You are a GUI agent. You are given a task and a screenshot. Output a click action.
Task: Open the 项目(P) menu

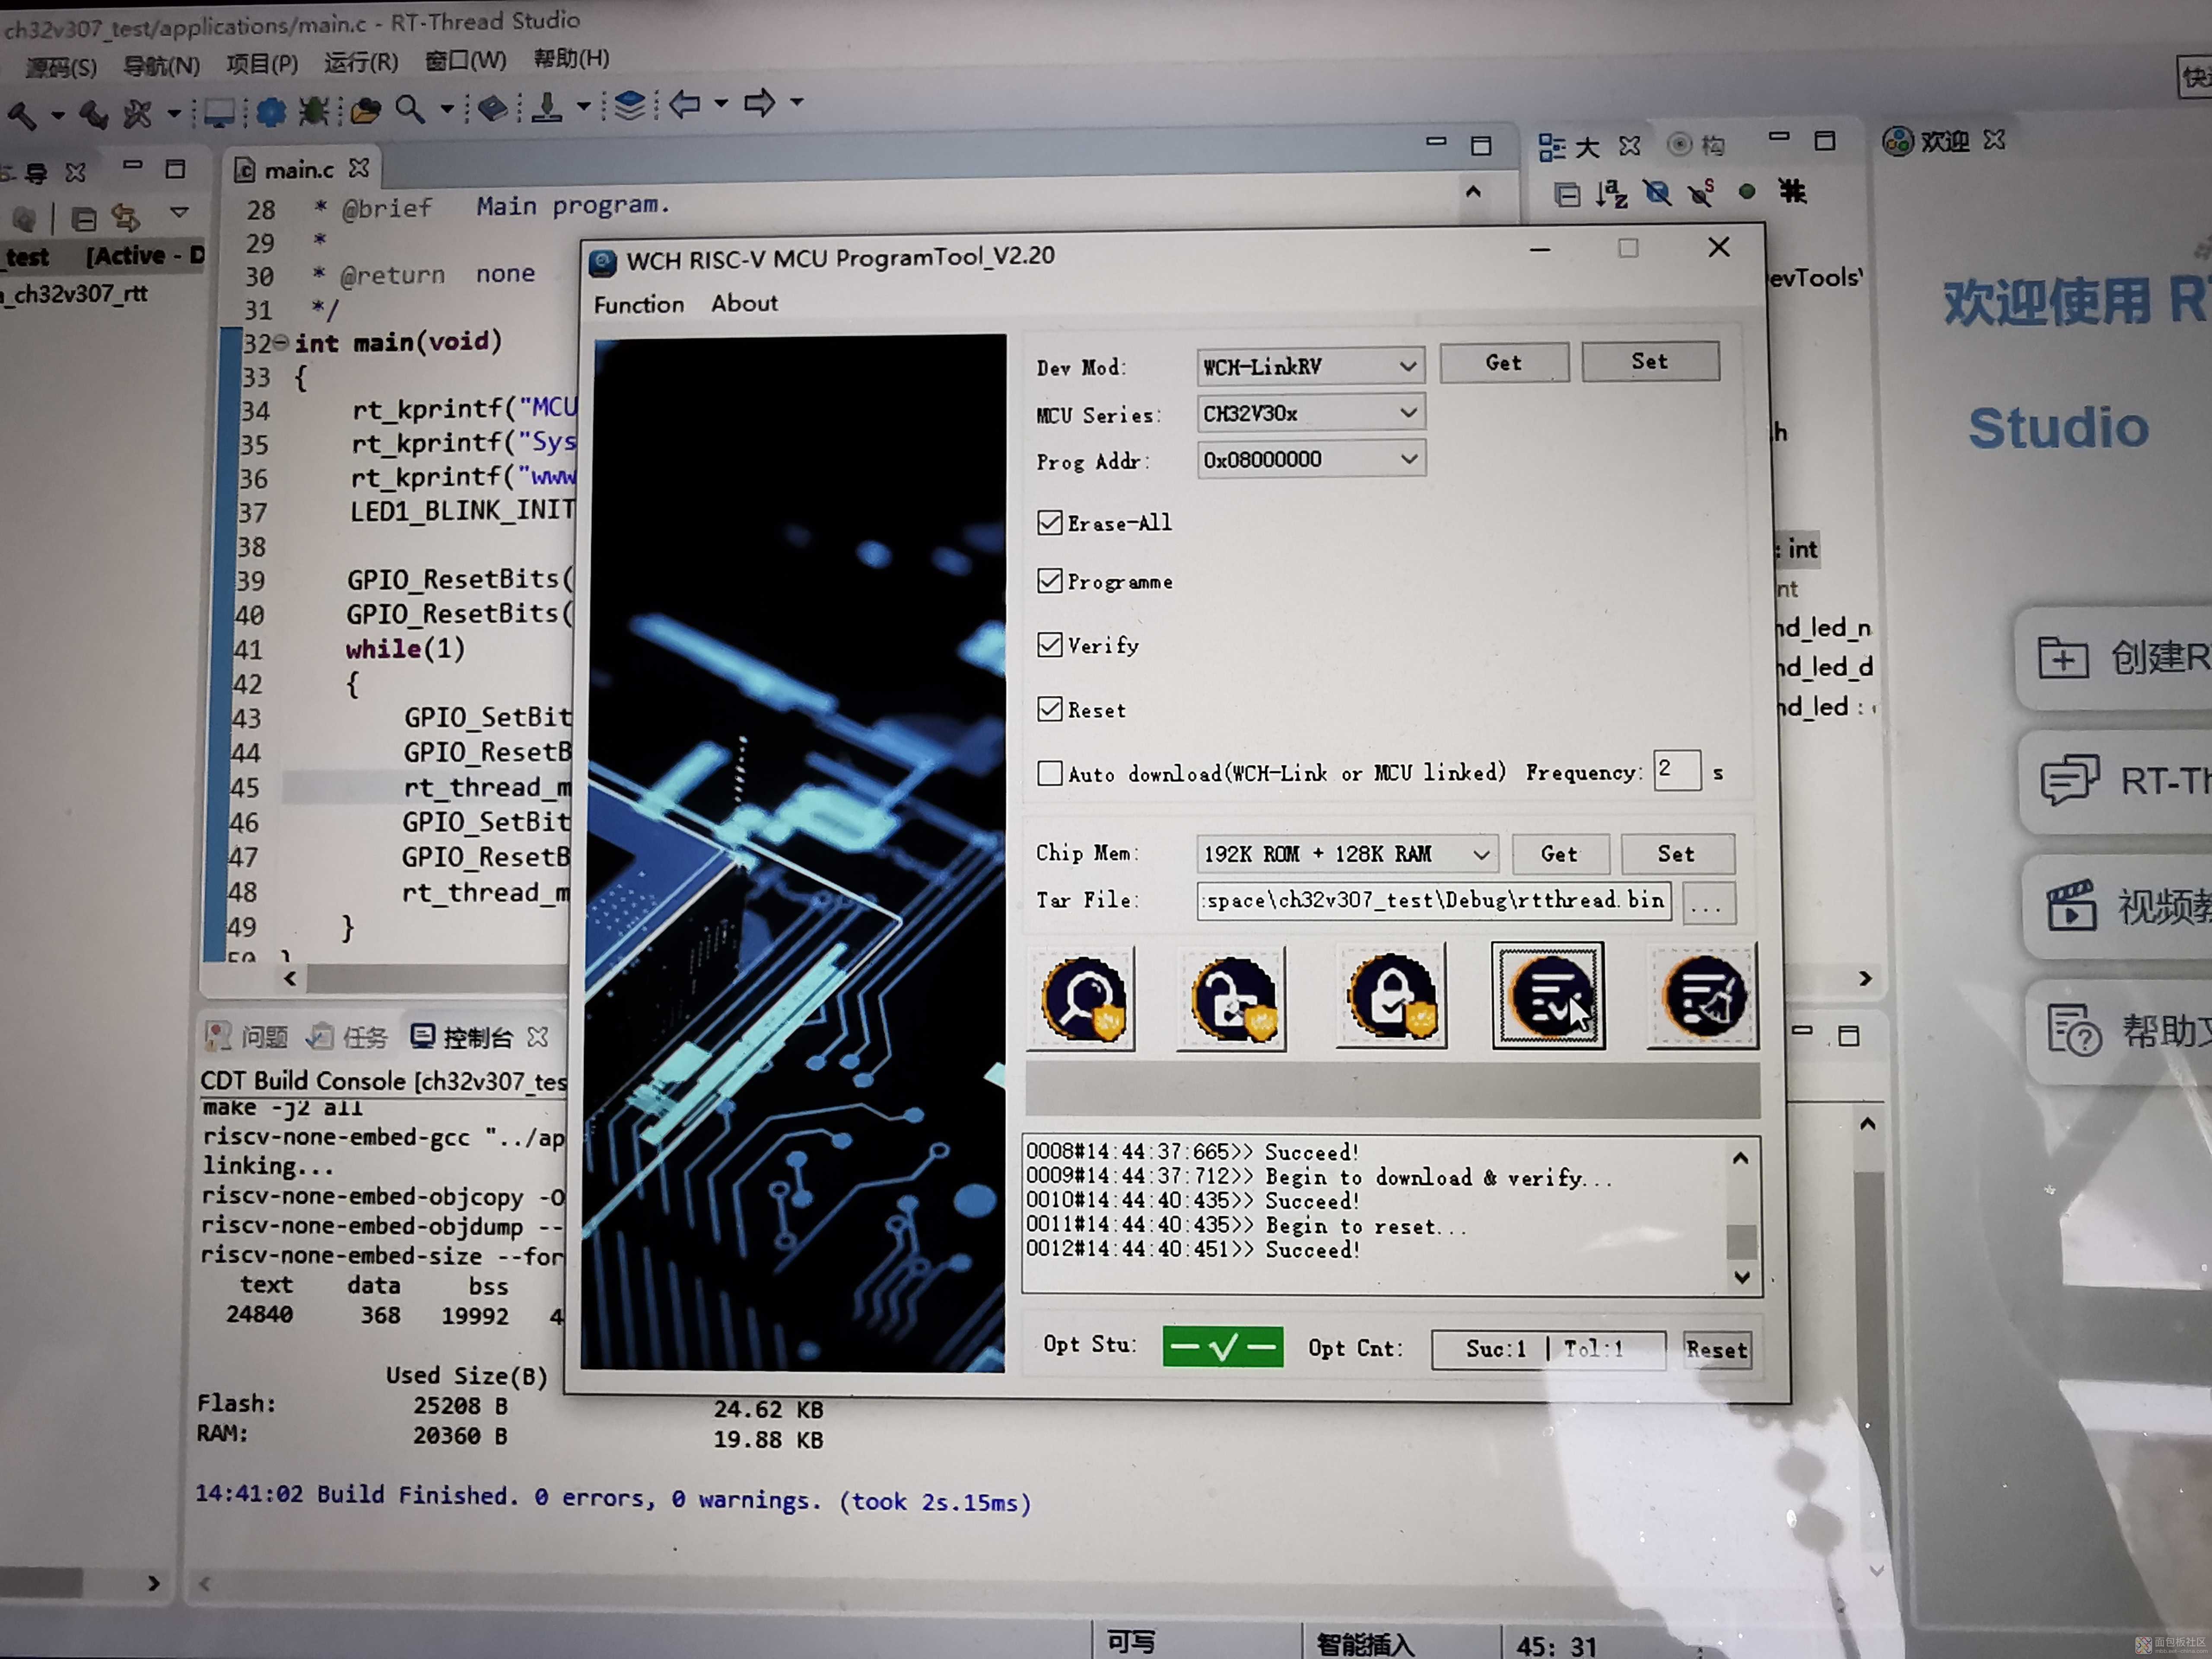point(262,64)
